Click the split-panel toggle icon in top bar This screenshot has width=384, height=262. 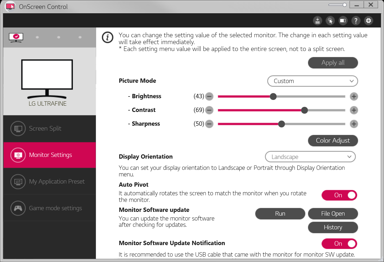[x=343, y=21]
